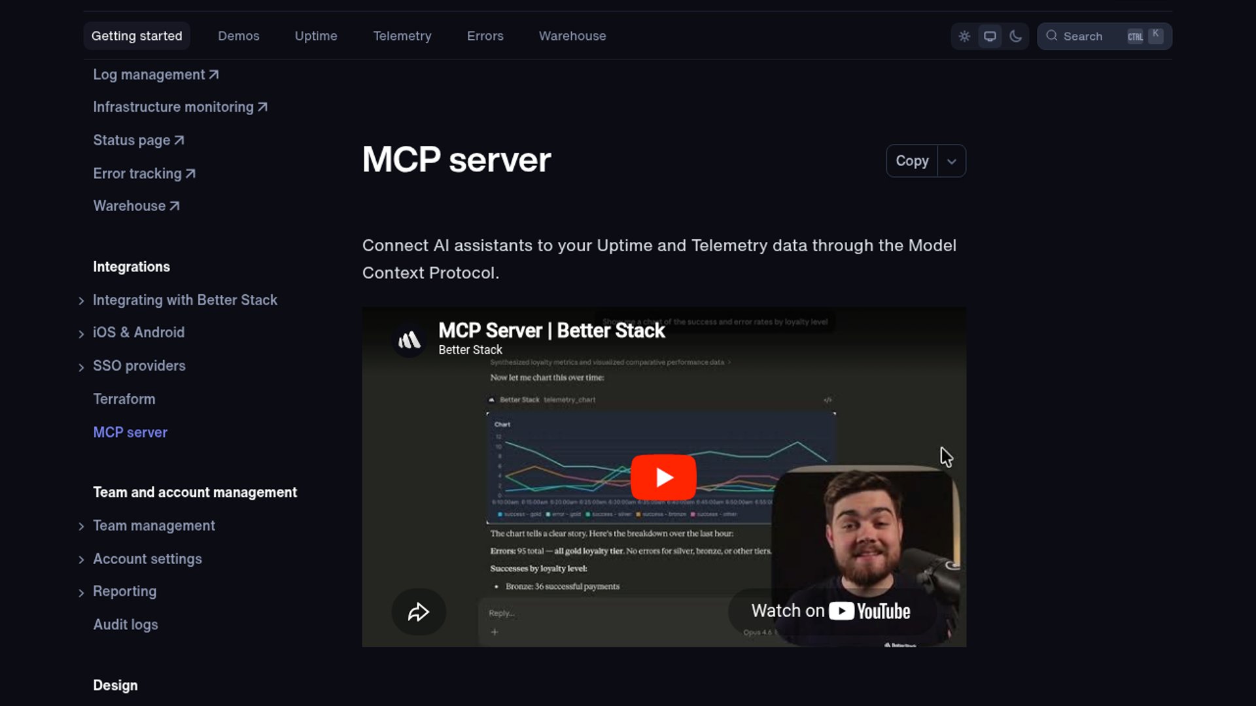Click the Copy page button
The width and height of the screenshot is (1256, 706).
point(912,161)
